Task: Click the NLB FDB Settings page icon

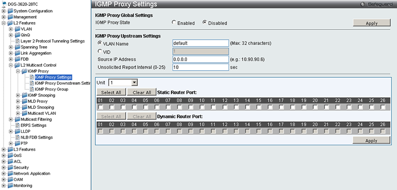Action: pos(18,137)
